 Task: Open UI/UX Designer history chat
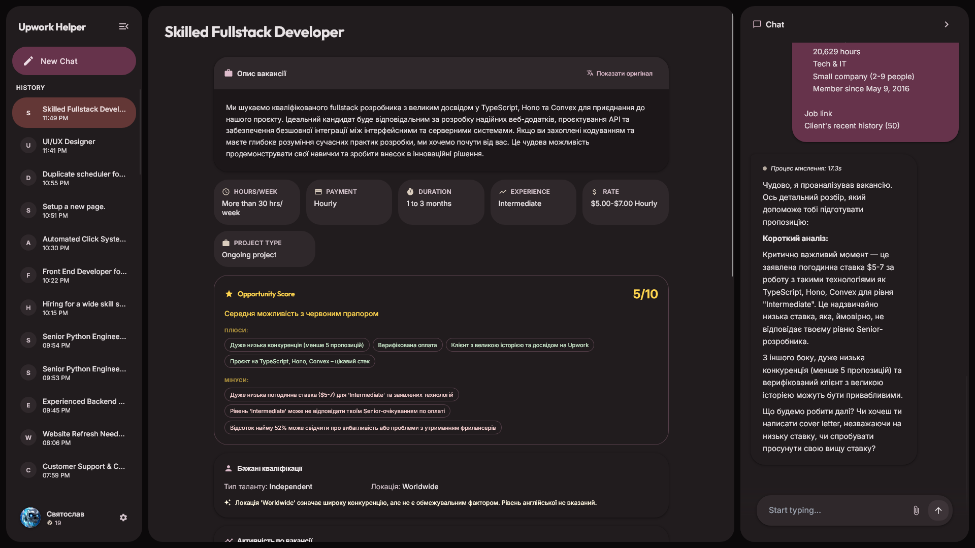[x=74, y=145]
